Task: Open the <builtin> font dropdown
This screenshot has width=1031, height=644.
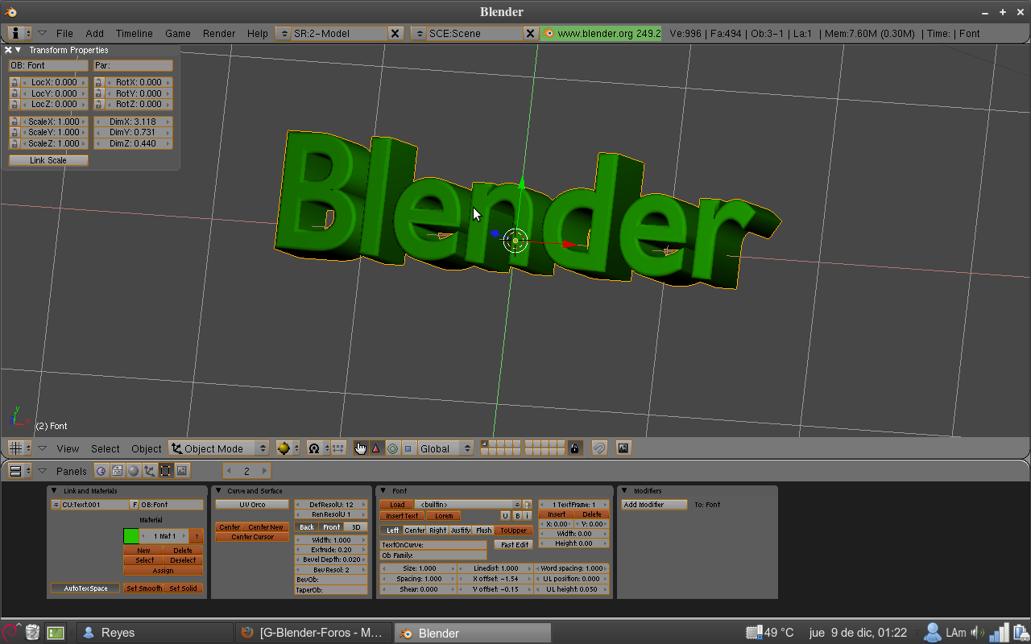Action: coord(468,505)
